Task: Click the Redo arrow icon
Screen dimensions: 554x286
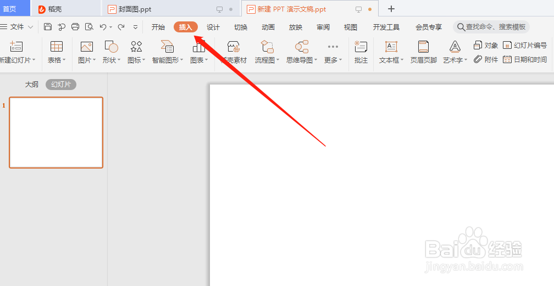Action: (x=121, y=27)
